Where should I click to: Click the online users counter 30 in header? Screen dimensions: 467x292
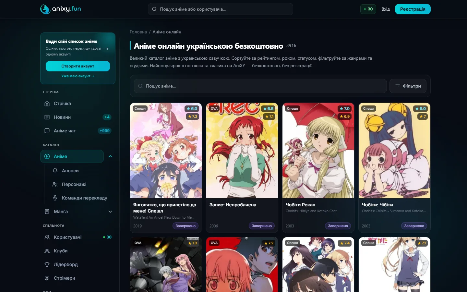pyautogui.click(x=368, y=9)
